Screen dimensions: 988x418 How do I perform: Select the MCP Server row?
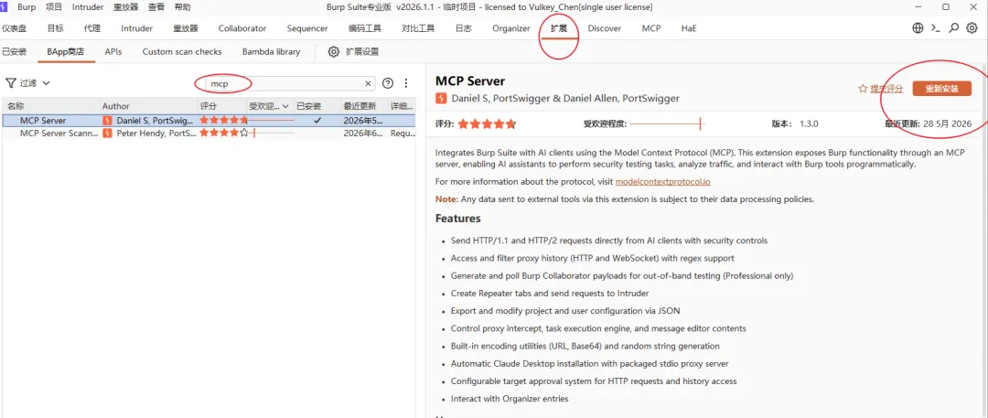208,120
